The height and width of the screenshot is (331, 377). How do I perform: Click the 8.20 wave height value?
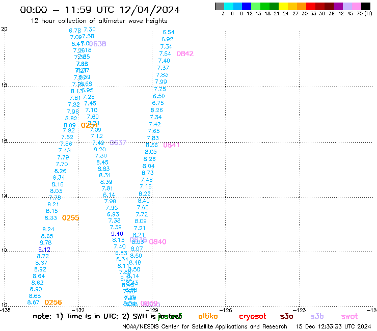click(x=99, y=150)
